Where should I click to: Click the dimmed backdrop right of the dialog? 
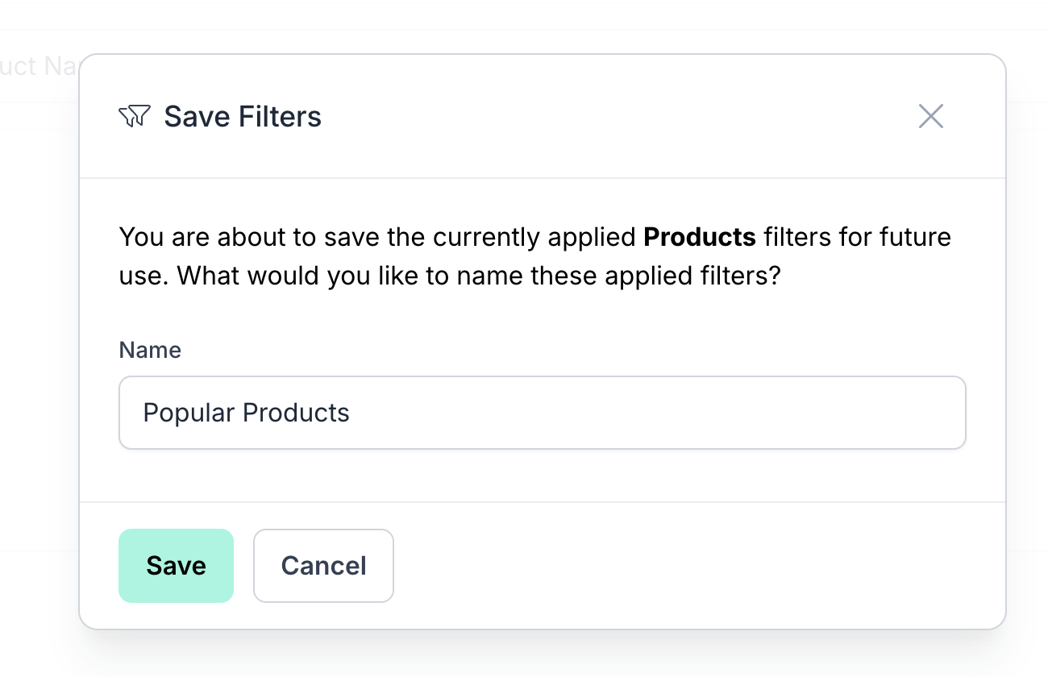(1028, 322)
